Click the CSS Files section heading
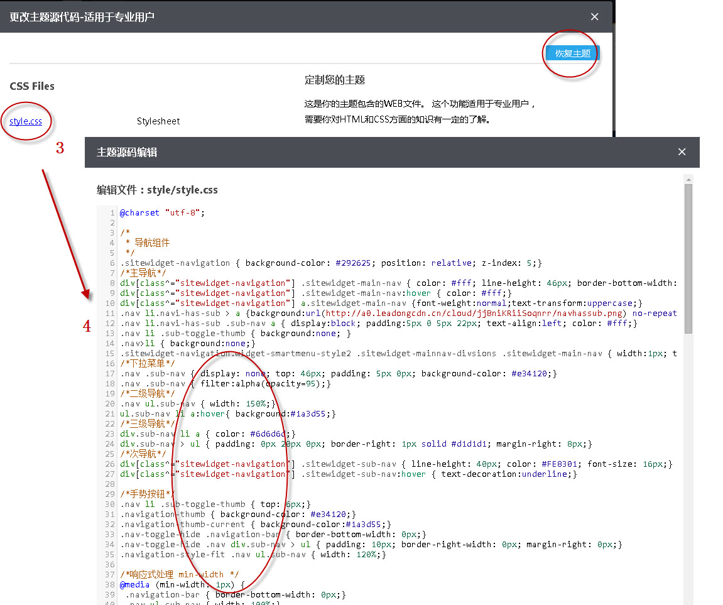This screenshot has height=605, width=723. [x=32, y=86]
